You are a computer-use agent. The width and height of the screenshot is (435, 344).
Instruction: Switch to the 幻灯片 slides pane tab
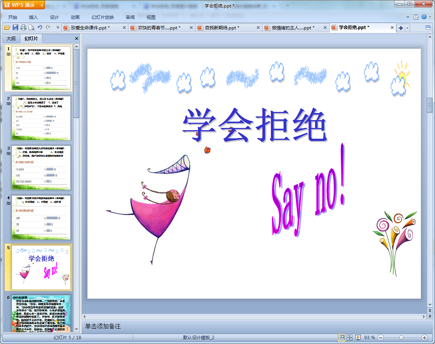click(x=31, y=39)
